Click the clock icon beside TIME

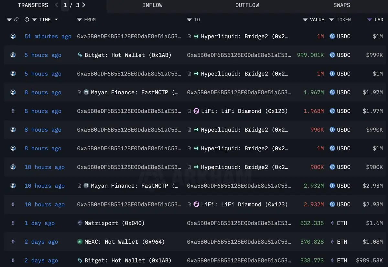coord(27,20)
